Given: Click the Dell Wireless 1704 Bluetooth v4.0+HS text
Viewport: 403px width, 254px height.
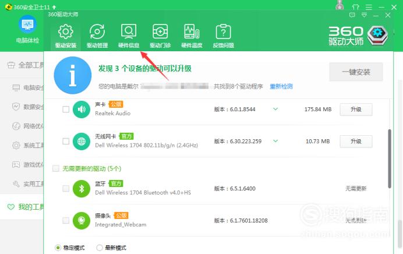Looking at the screenshot, I should click(x=143, y=193).
